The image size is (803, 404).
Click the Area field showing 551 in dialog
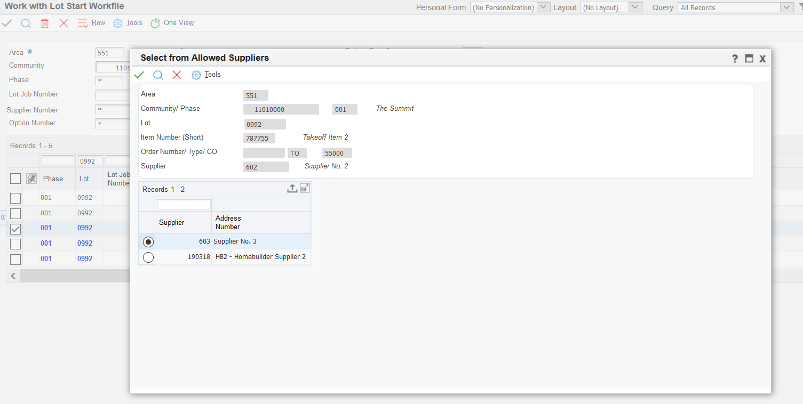pyautogui.click(x=256, y=95)
